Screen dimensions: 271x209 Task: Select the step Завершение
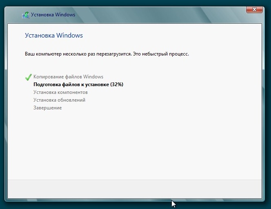coord(47,108)
